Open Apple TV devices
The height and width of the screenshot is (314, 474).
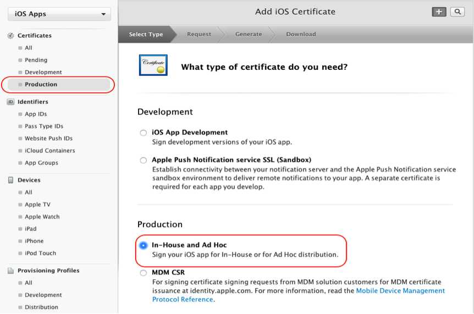(37, 205)
